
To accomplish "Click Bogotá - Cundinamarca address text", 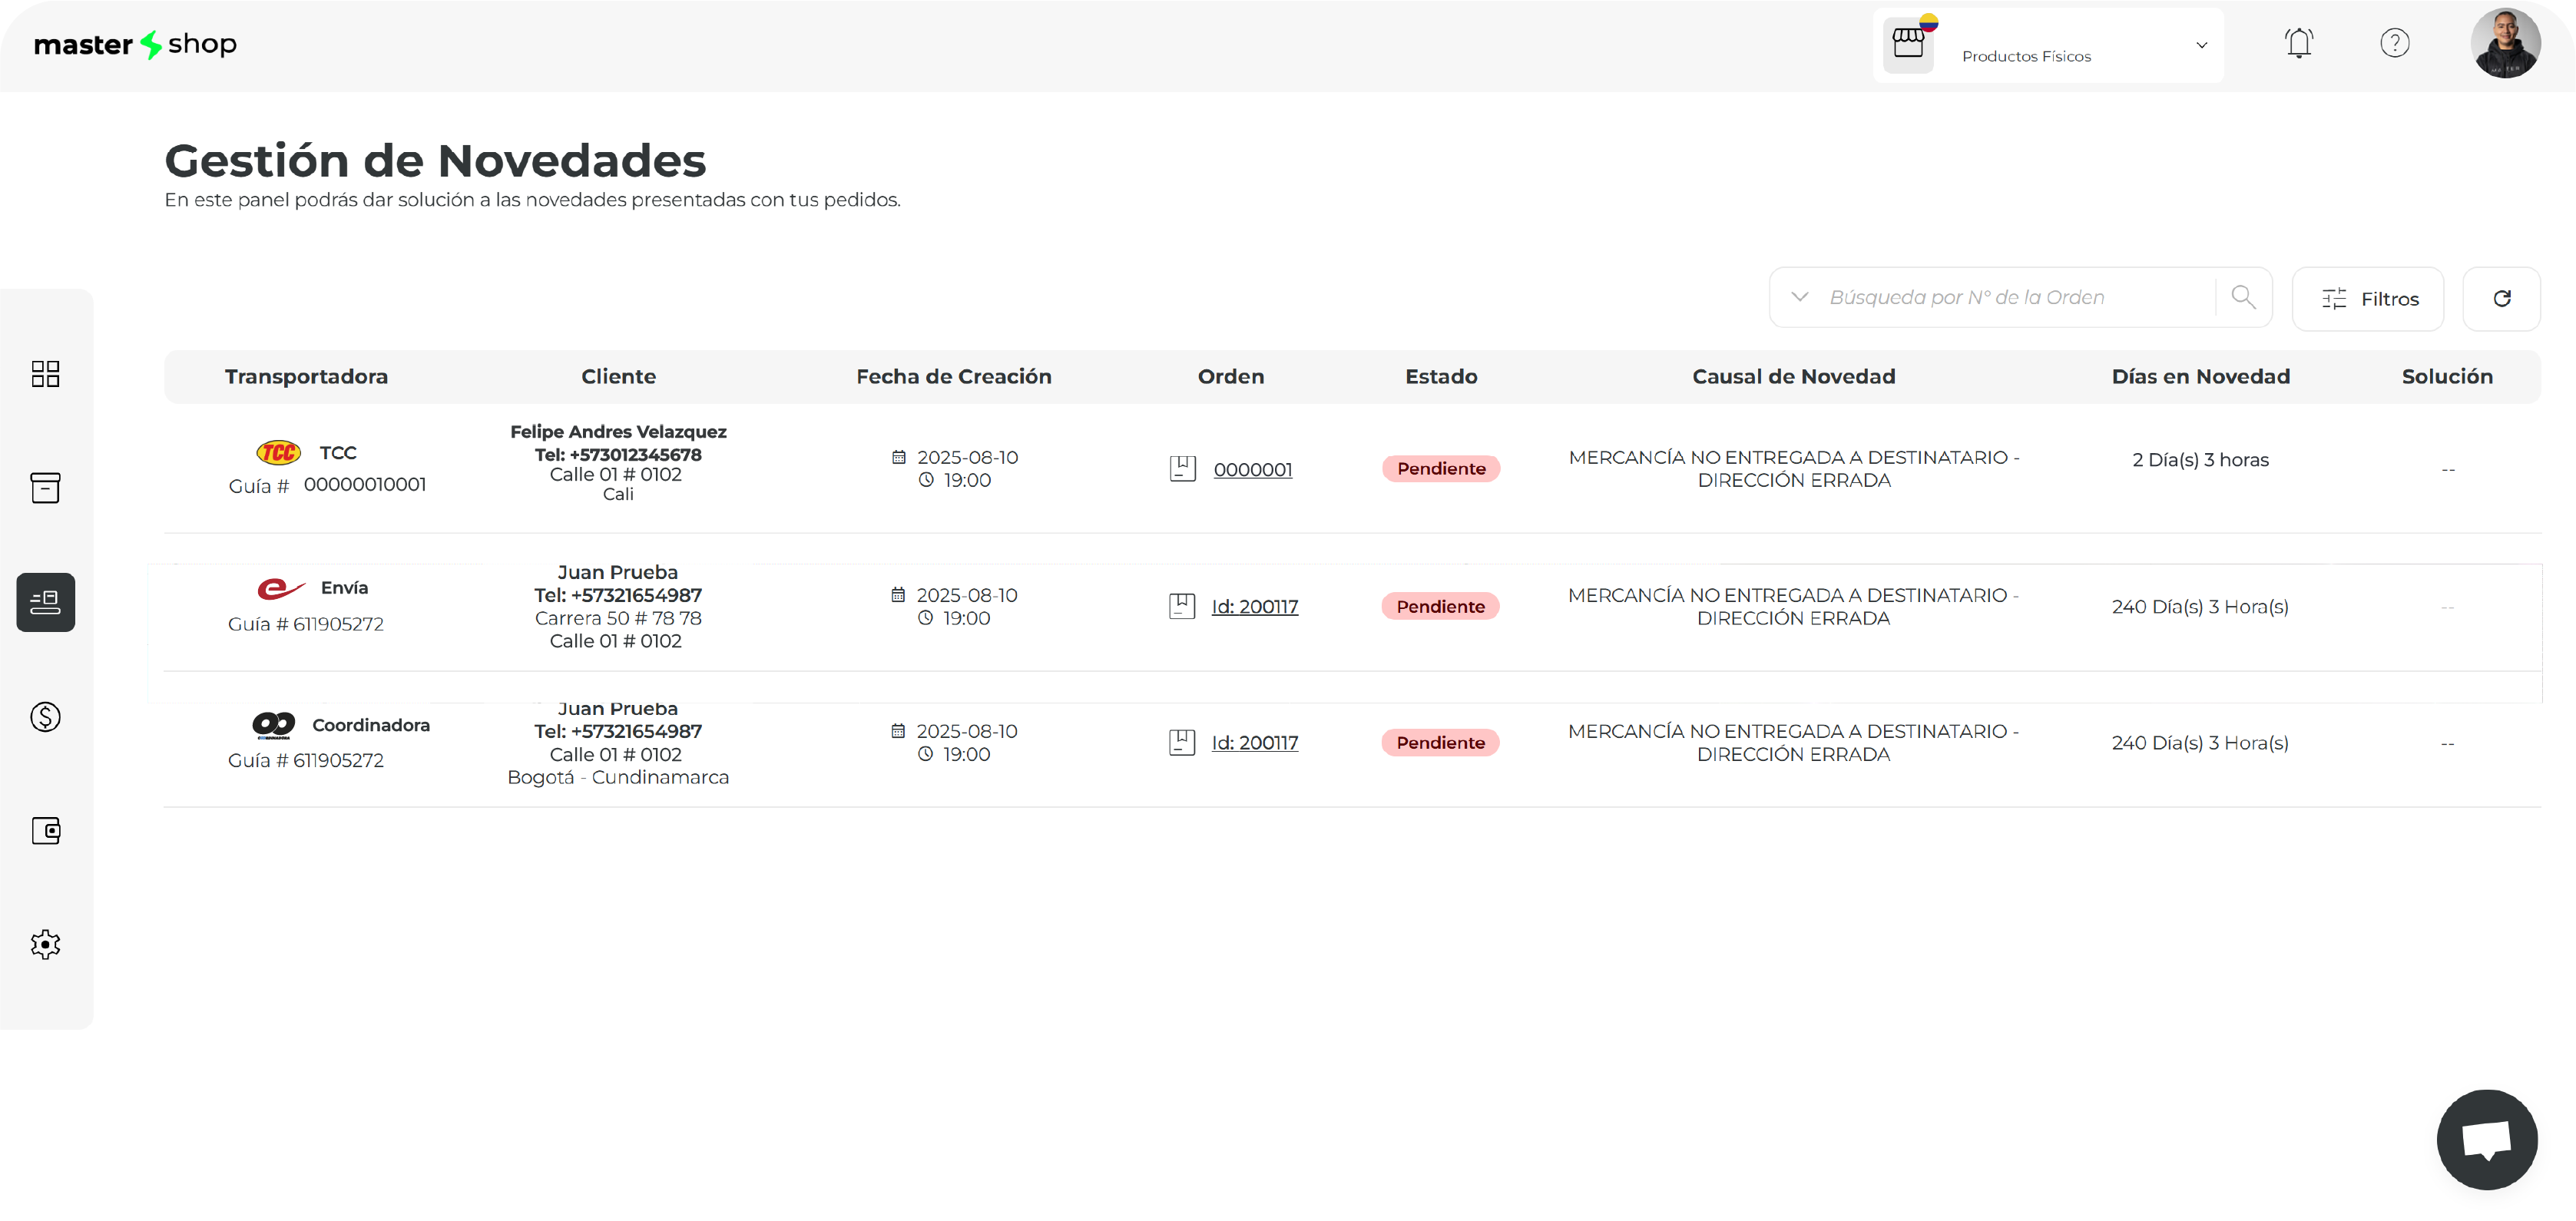I will 618,777.
